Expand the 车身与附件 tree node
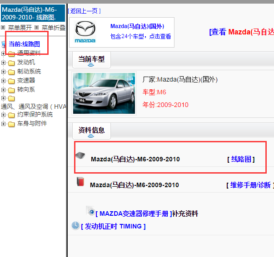 (3, 124)
